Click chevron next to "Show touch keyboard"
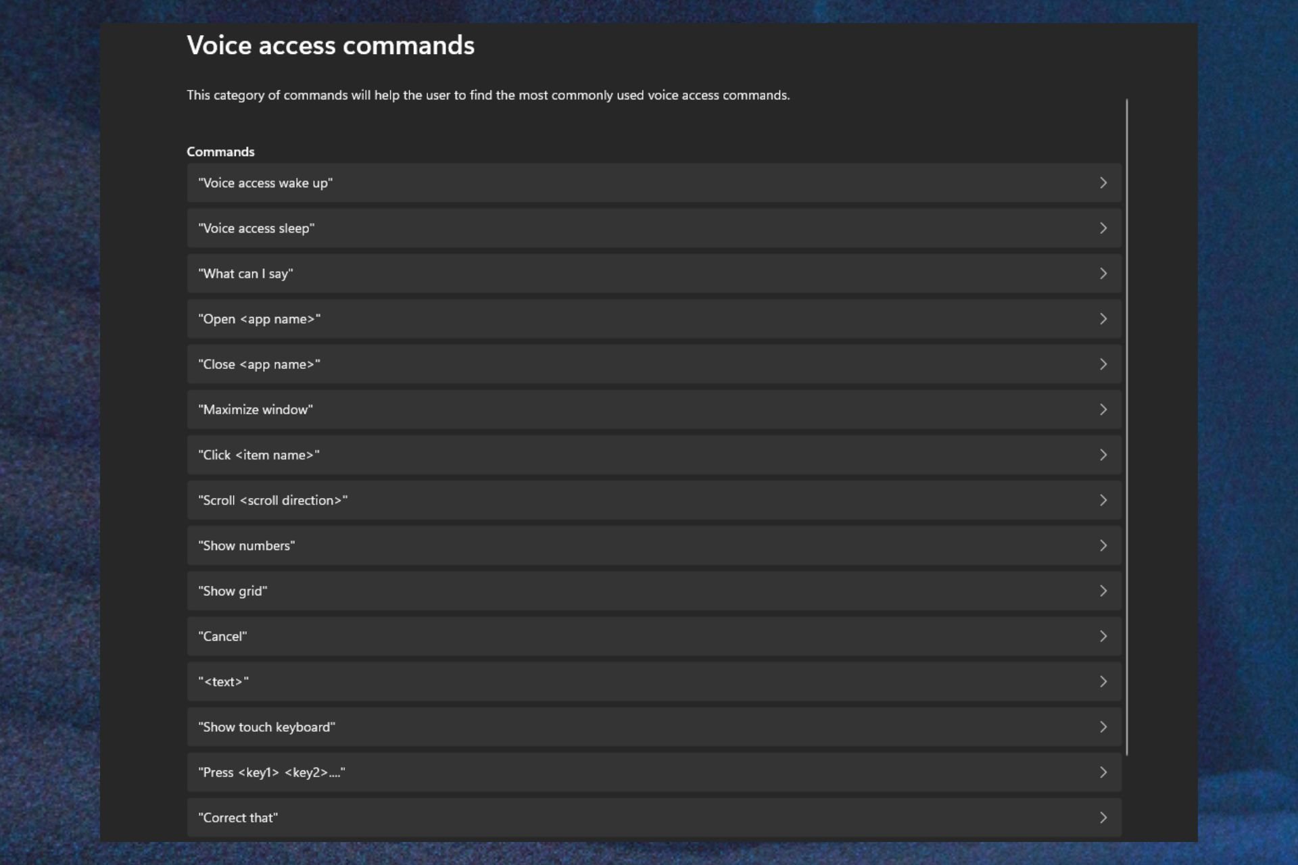Image resolution: width=1298 pixels, height=865 pixels. pyautogui.click(x=1103, y=727)
